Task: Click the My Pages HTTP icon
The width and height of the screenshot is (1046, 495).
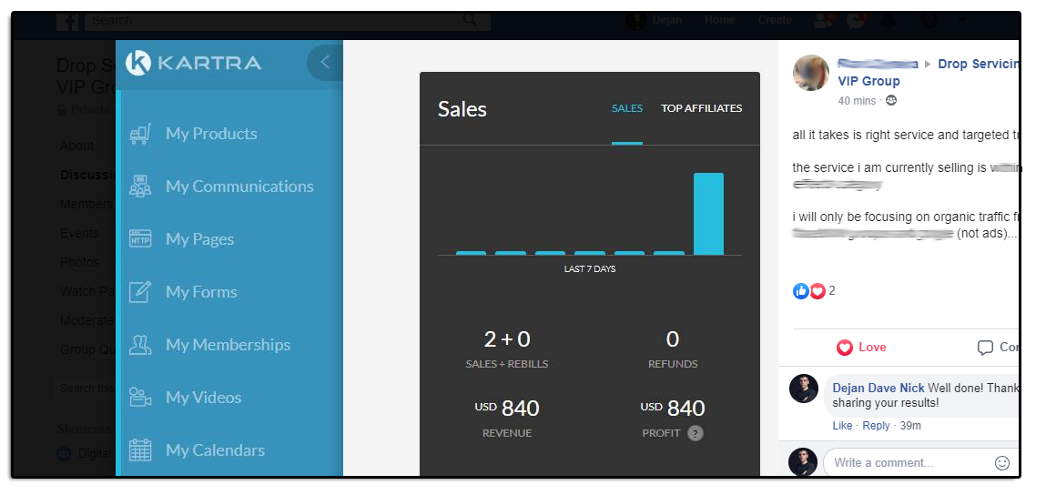Action: point(140,238)
